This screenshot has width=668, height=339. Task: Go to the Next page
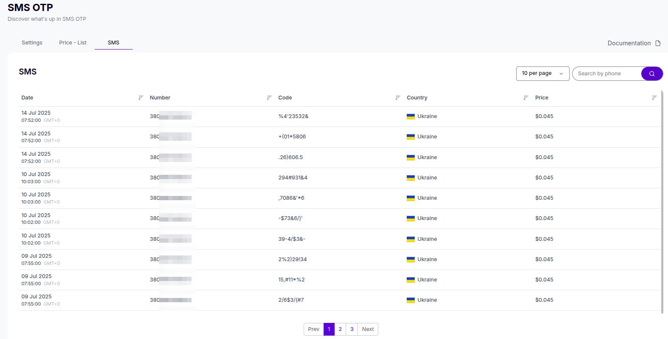(x=368, y=329)
